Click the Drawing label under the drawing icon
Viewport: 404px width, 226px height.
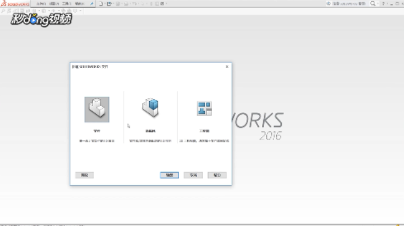(x=204, y=131)
